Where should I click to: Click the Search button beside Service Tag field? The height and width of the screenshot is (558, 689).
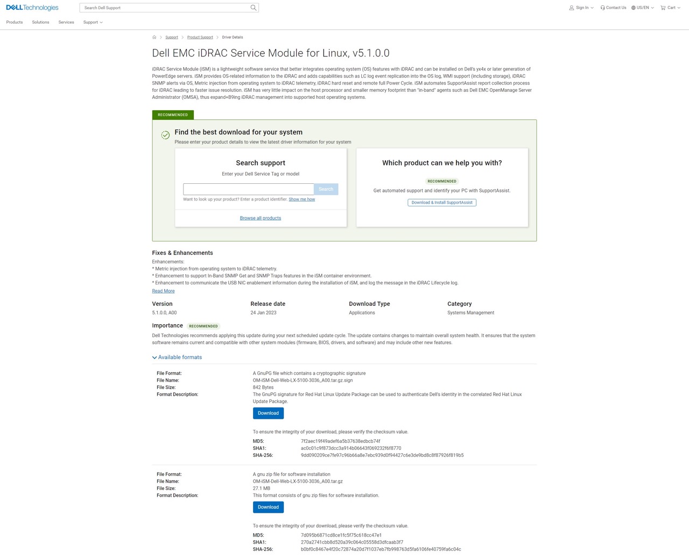(326, 189)
